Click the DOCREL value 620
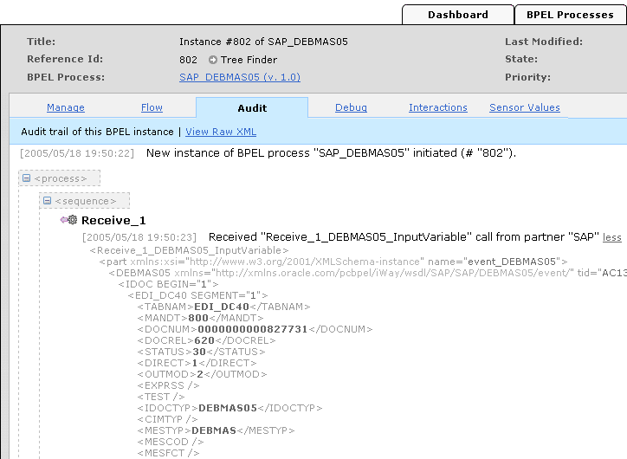This screenshot has width=627, height=459. (x=204, y=340)
